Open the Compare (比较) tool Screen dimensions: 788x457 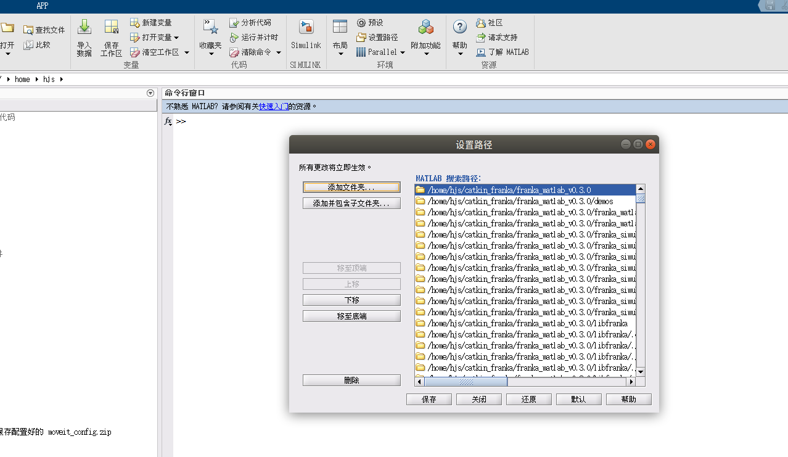click(37, 45)
